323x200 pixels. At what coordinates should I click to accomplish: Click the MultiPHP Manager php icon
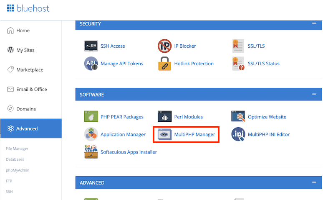tap(164, 134)
